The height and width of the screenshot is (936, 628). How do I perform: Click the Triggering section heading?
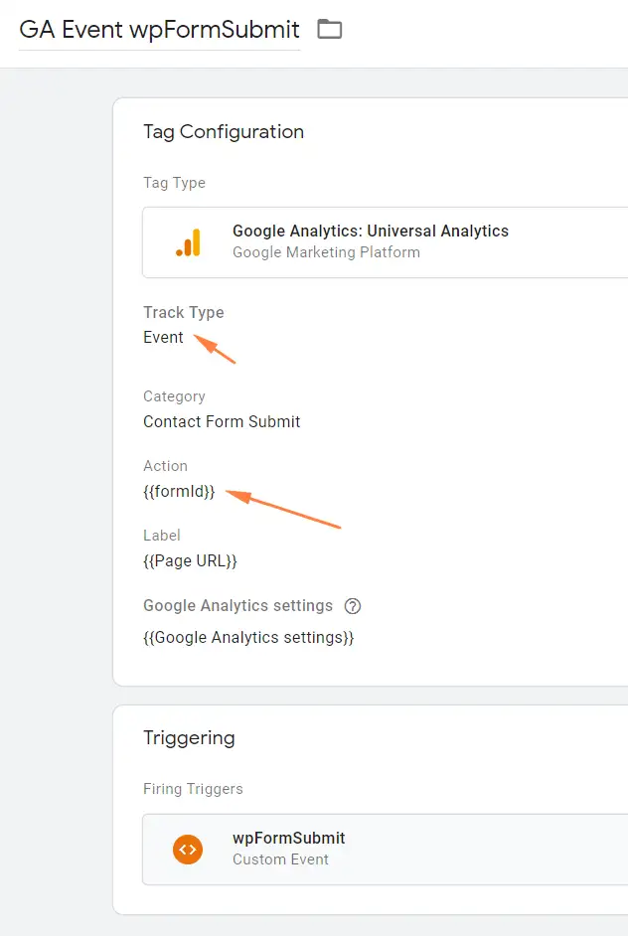[x=189, y=737]
